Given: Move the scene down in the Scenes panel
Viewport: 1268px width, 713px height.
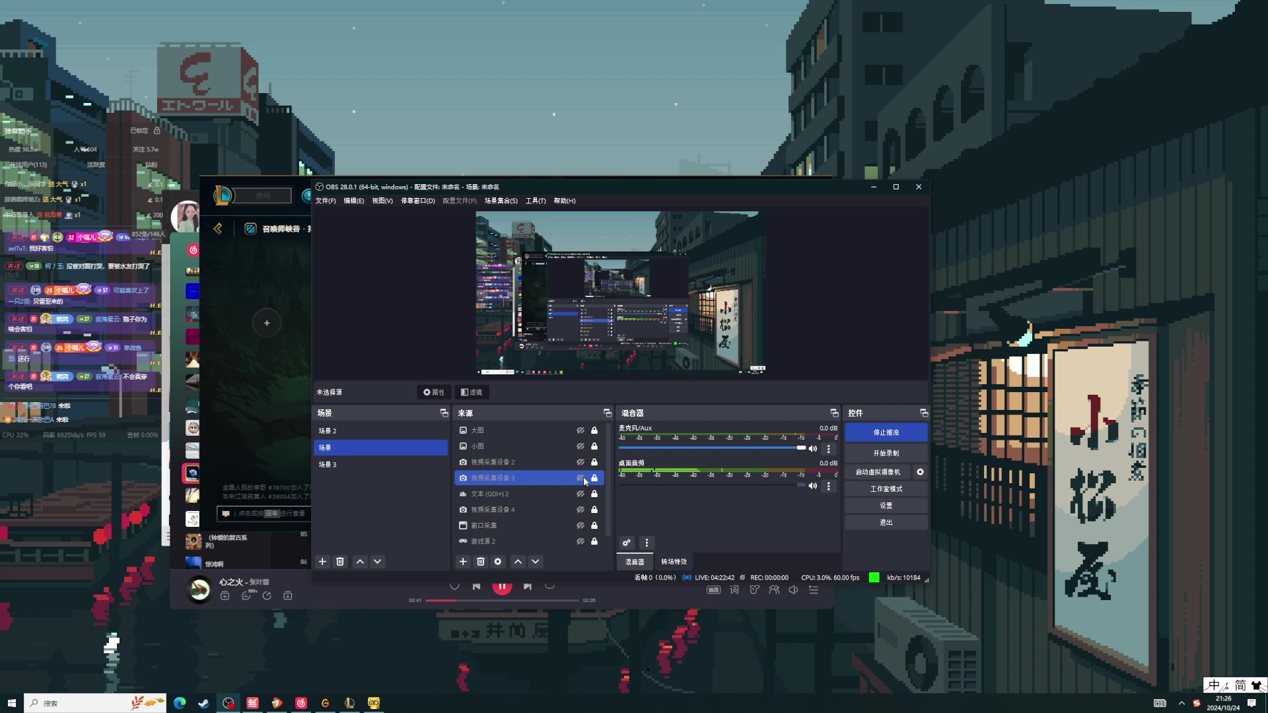Looking at the screenshot, I should tap(377, 562).
